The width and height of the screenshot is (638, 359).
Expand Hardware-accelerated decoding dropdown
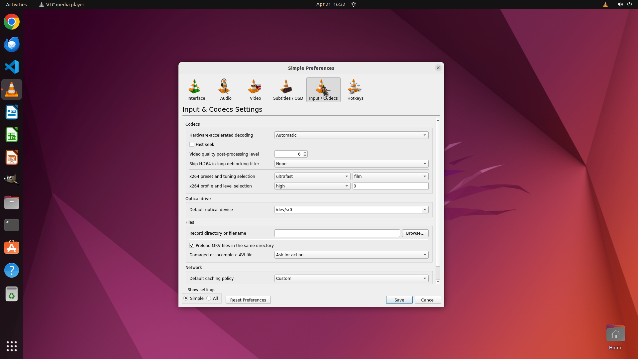[351, 135]
